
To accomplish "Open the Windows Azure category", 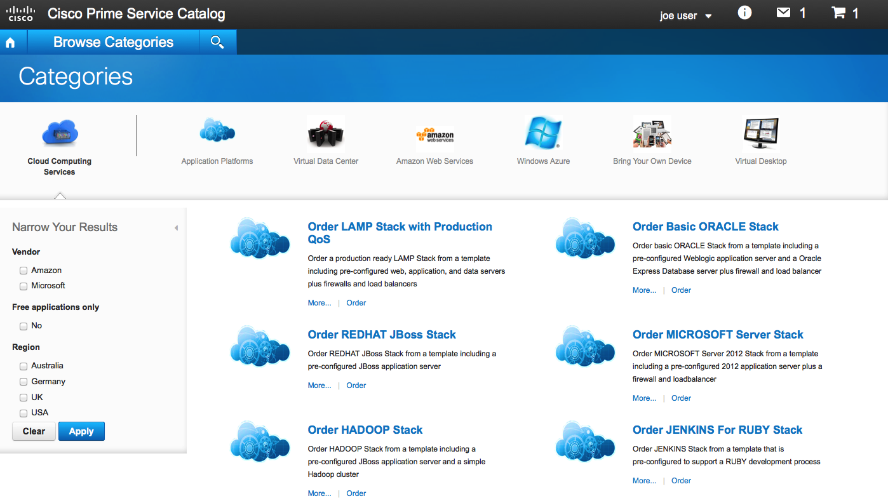I will click(x=543, y=133).
